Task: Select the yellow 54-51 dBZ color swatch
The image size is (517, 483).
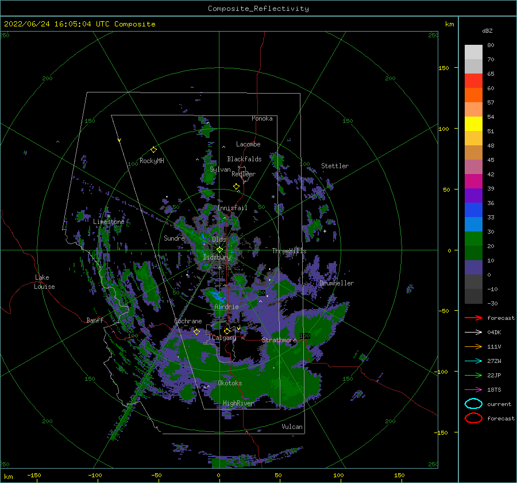Action: click(x=473, y=123)
